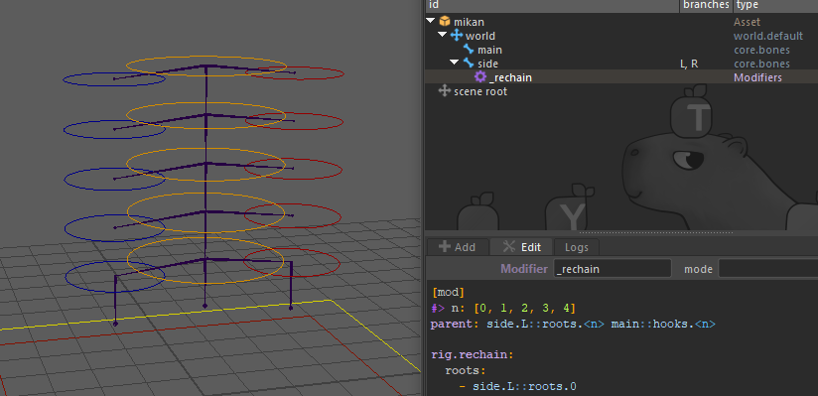818x396 pixels.
Task: Click 'main::hooks.<n>' text in editor
Action: pos(663,324)
